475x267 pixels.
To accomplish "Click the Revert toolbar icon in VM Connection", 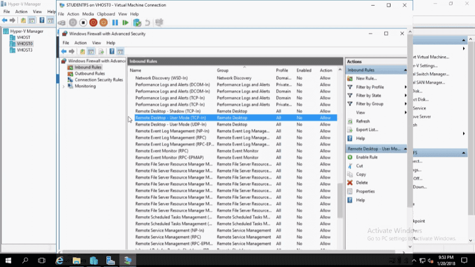I will point(148,22).
